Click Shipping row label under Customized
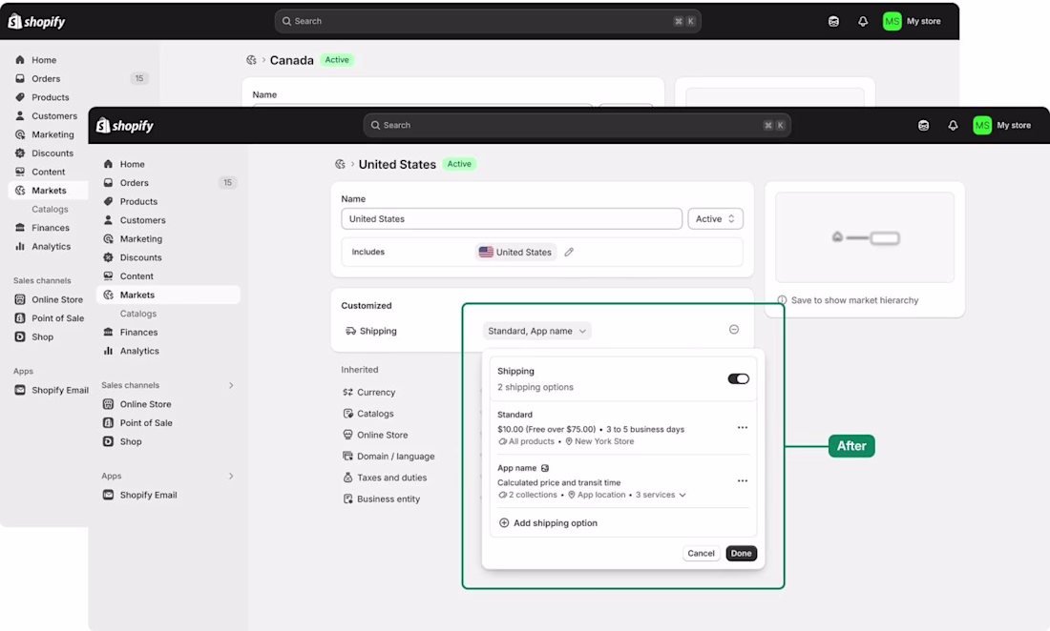The image size is (1050, 631). (371, 331)
